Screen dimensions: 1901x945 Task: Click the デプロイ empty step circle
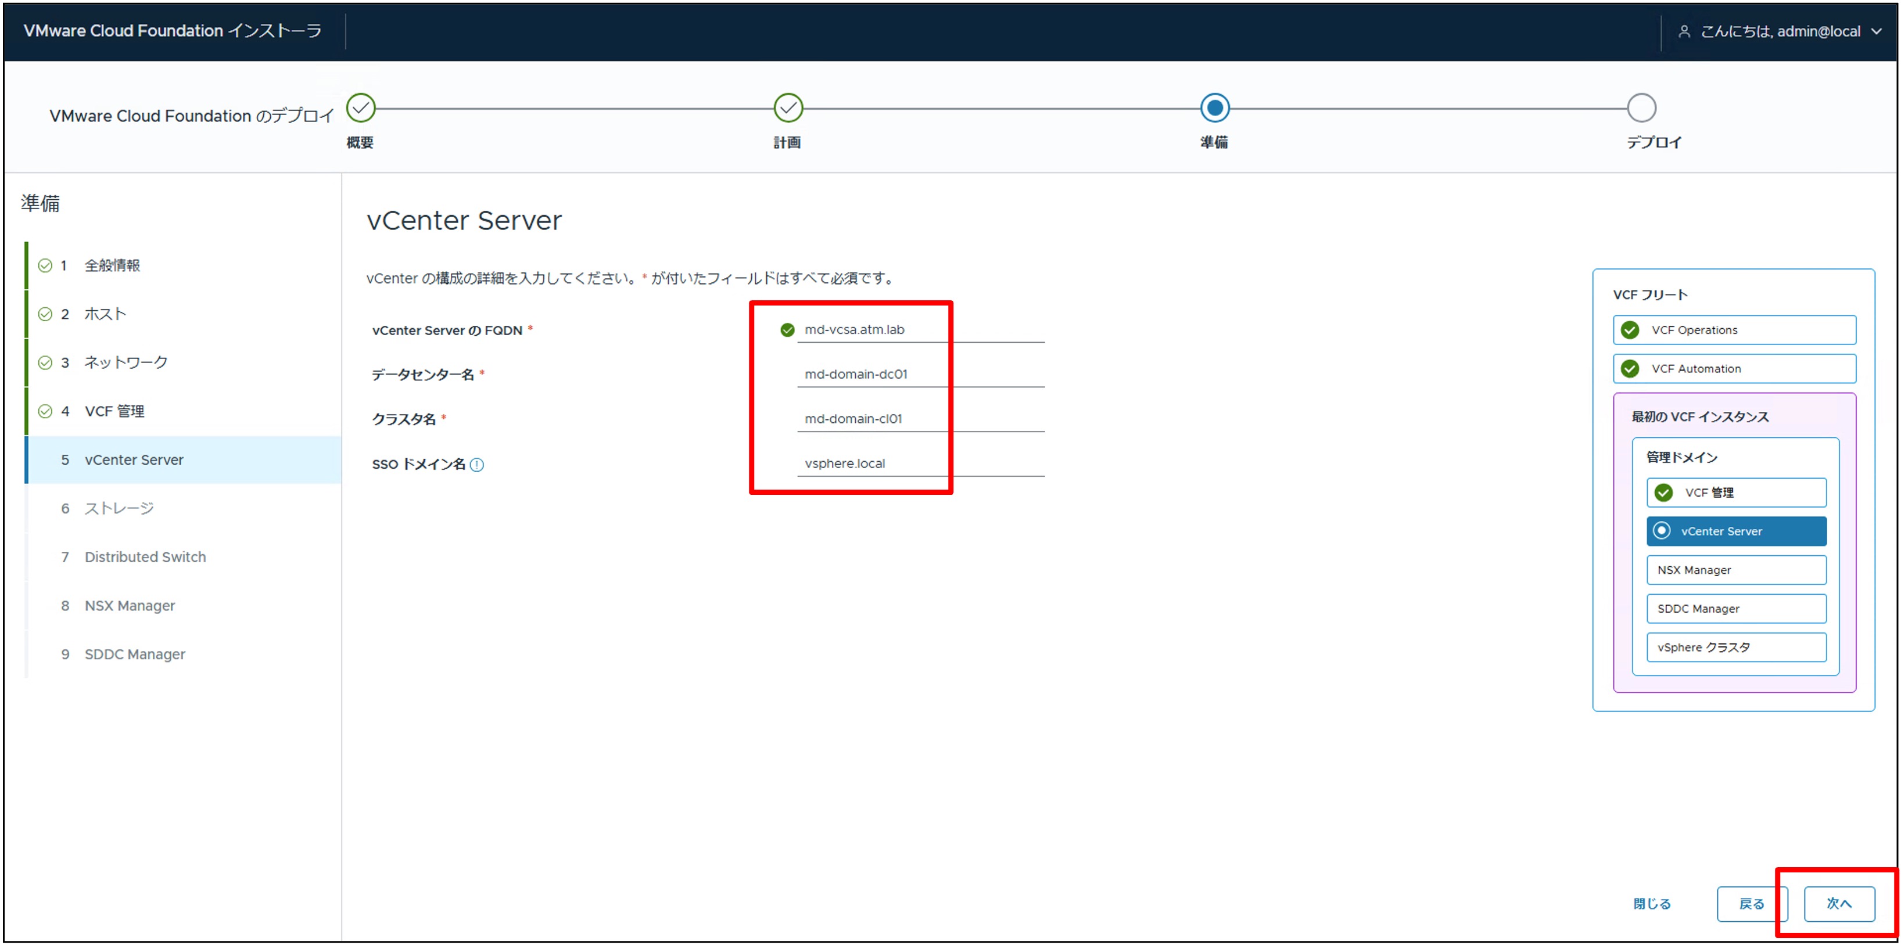click(x=1641, y=109)
